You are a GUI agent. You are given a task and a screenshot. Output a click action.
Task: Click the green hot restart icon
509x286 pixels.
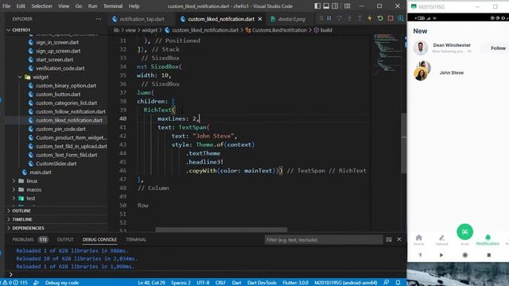[380, 18]
